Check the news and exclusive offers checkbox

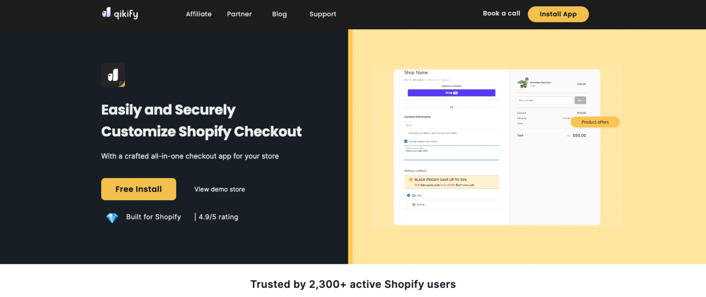406,133
